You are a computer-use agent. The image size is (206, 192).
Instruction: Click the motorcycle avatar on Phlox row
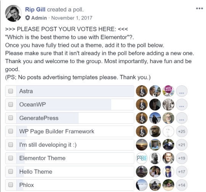click(155, 185)
